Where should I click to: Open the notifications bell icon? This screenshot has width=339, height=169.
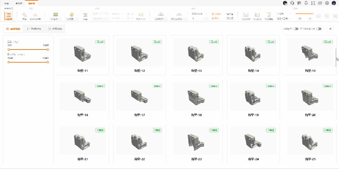tap(306, 3)
